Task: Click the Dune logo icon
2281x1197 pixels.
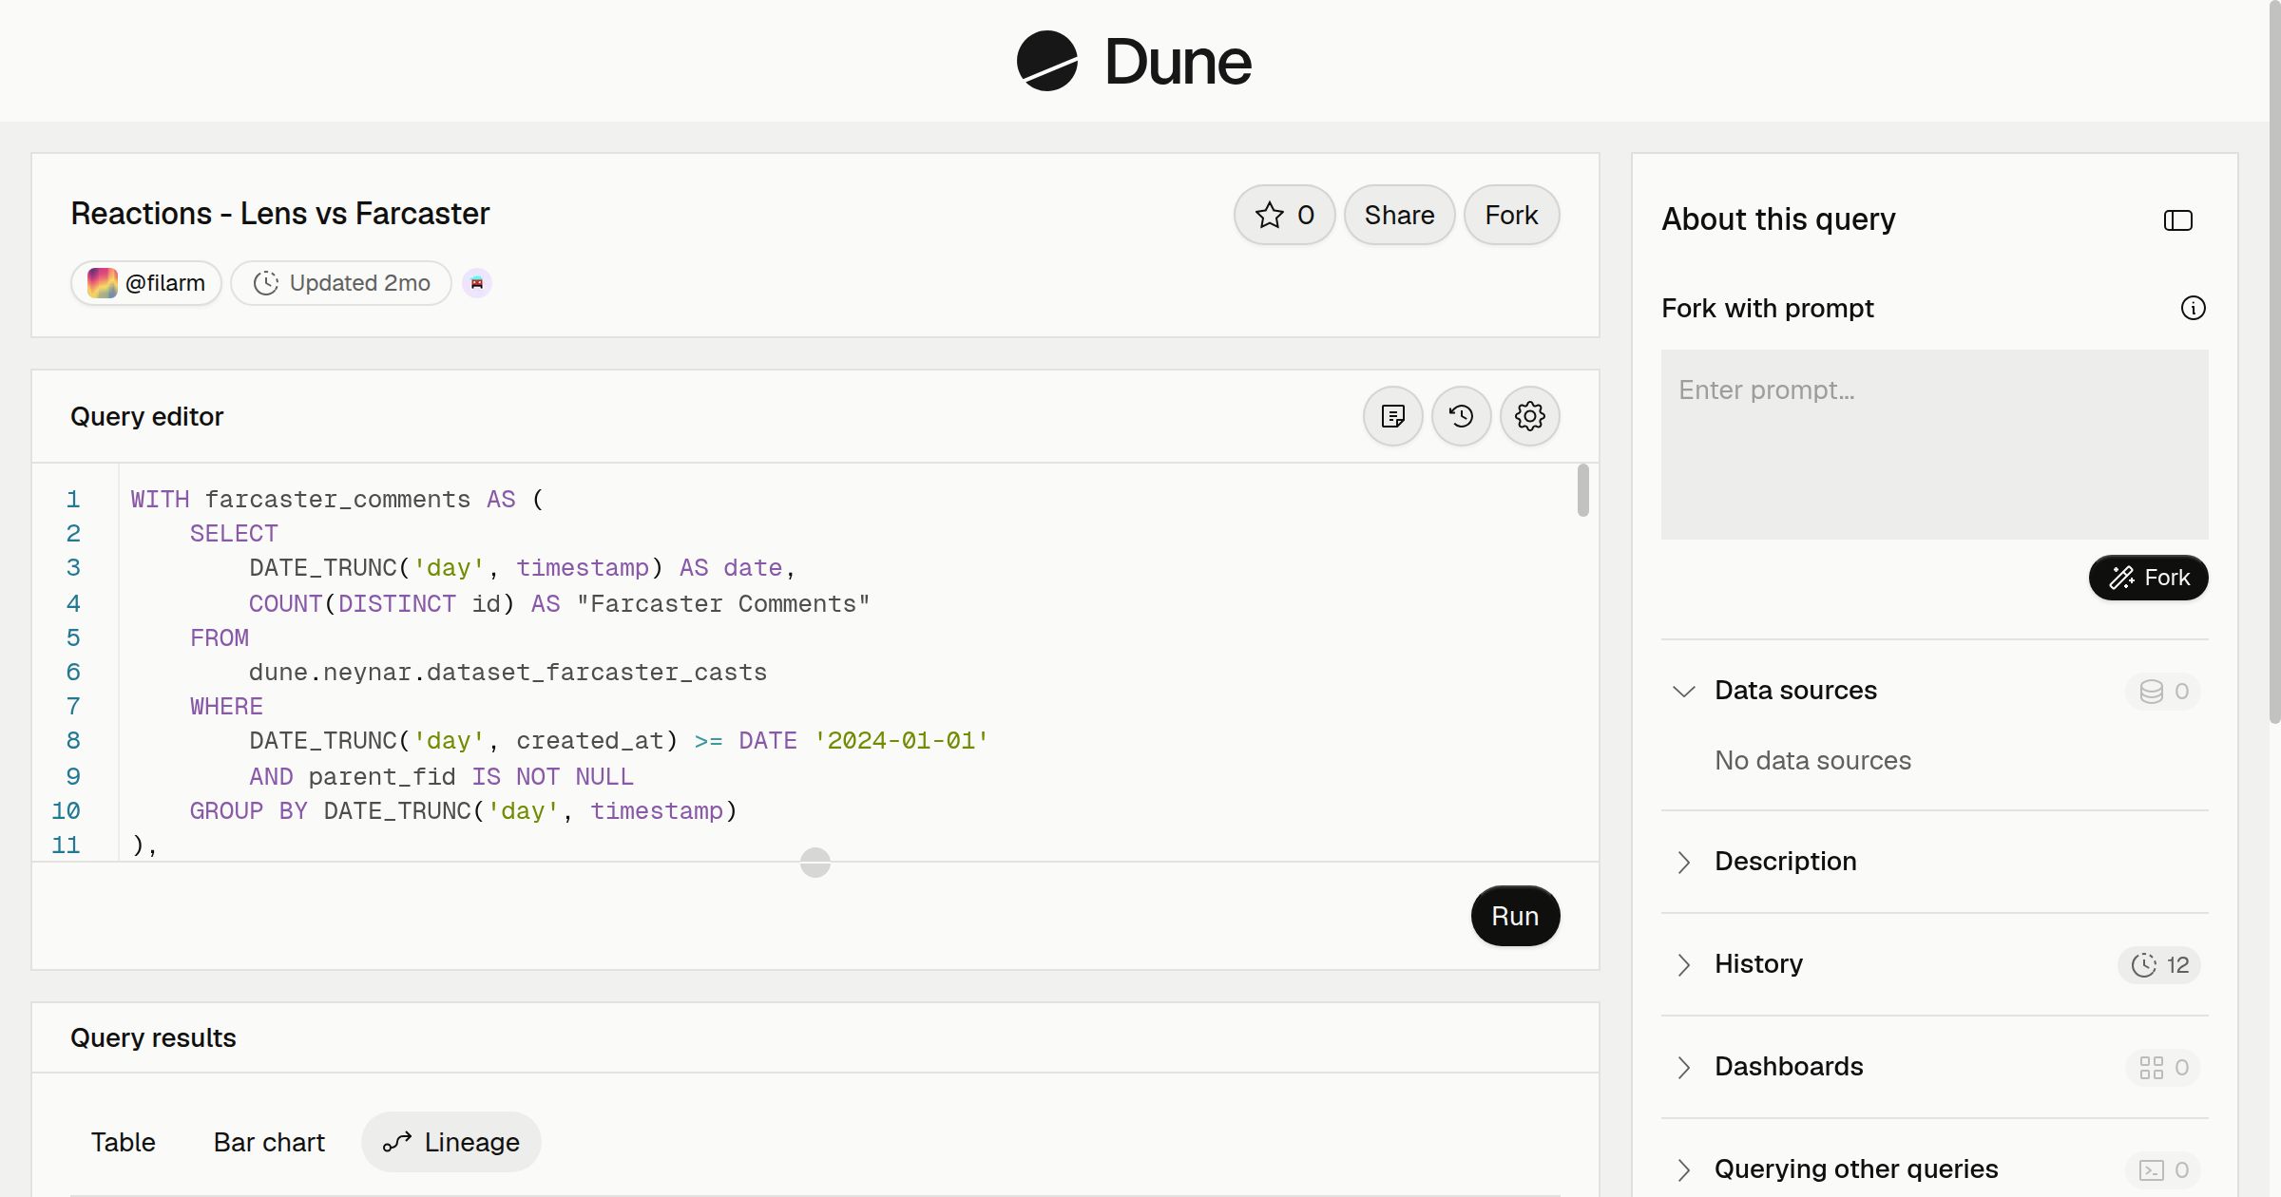Action: tap(1046, 61)
